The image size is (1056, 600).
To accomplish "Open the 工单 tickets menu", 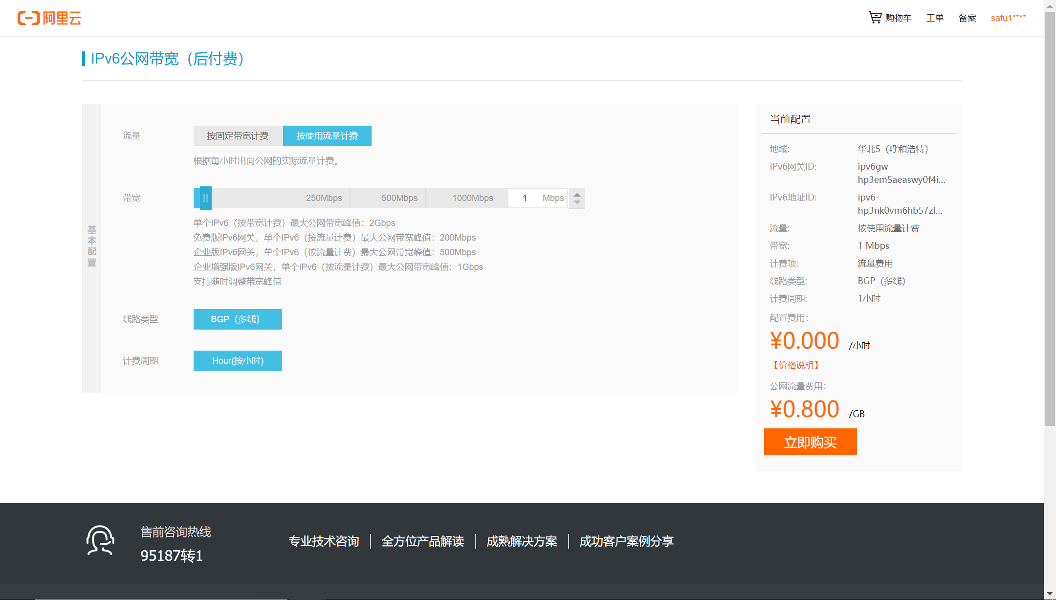I will coord(935,18).
